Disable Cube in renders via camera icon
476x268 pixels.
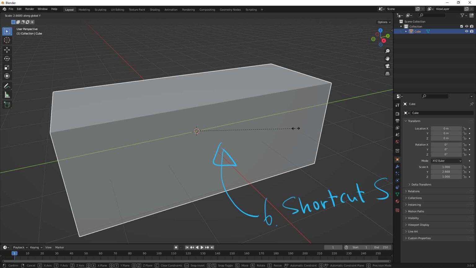(471, 31)
